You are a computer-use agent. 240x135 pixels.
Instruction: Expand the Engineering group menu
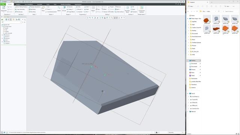click(x=83, y=14)
